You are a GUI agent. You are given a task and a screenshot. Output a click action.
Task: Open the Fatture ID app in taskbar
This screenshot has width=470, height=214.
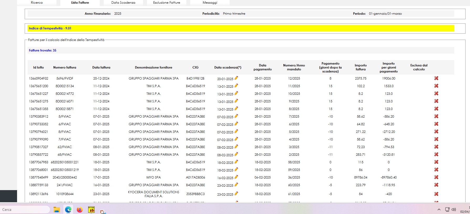click(x=91, y=210)
